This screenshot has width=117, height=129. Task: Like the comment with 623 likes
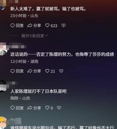[x=51, y=25]
